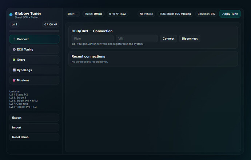This screenshot has height=160, width=251.
Task: Focus the Plate input field
Action: coord(93,39)
